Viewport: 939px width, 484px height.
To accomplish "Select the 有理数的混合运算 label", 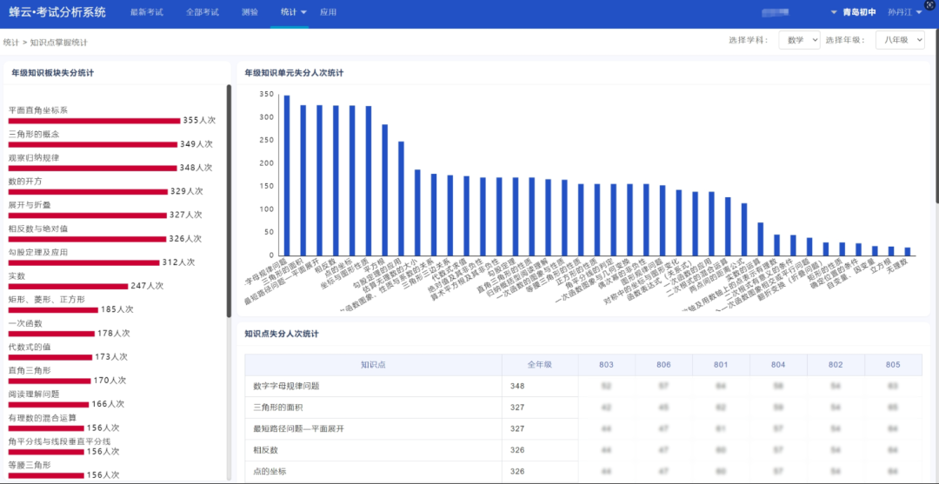I will coord(42,418).
